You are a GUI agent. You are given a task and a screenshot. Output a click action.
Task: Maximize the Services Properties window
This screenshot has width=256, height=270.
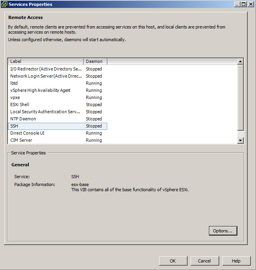coord(244,4)
